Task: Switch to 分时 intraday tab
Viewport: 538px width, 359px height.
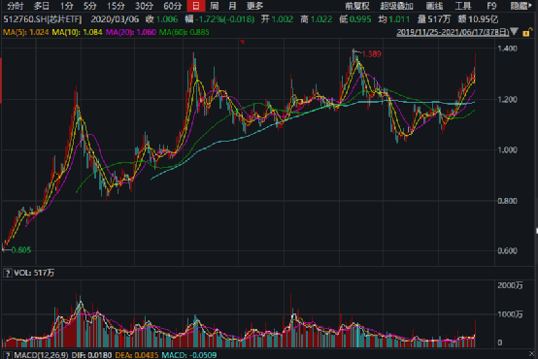Action: coord(16,6)
